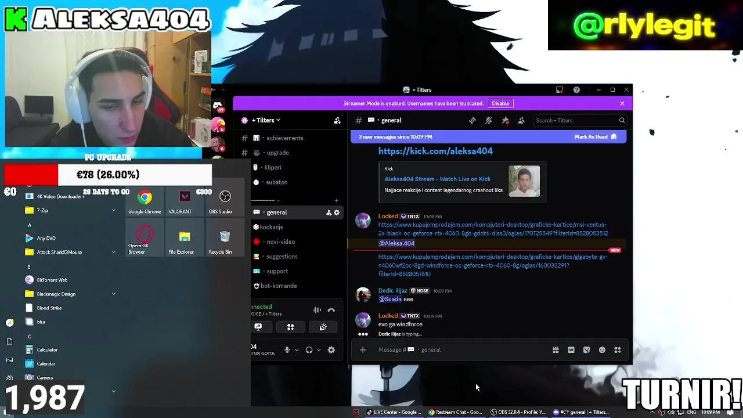Viewport: 743px width, 418px height.
Task: Open the gigabyte windforce kupujemprodajem link
Action: [493, 265]
